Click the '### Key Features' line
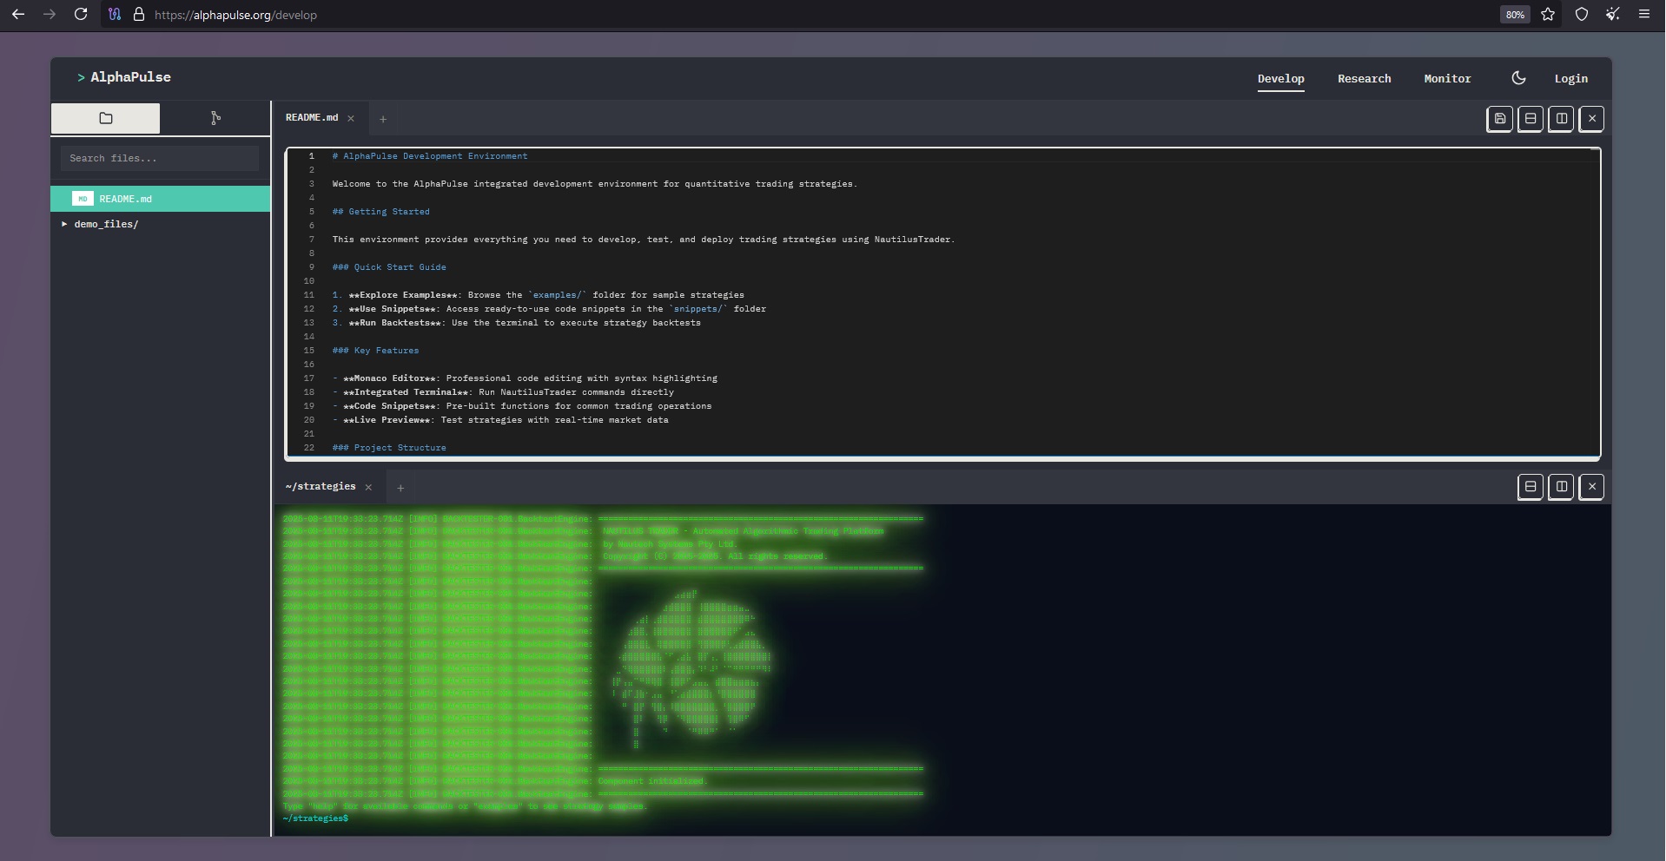This screenshot has width=1666, height=861. point(375,351)
